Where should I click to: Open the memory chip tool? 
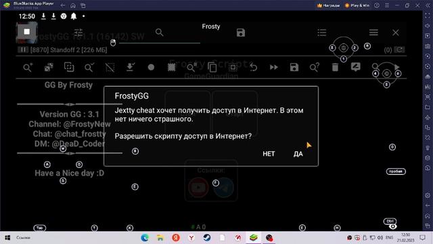coord(171,67)
